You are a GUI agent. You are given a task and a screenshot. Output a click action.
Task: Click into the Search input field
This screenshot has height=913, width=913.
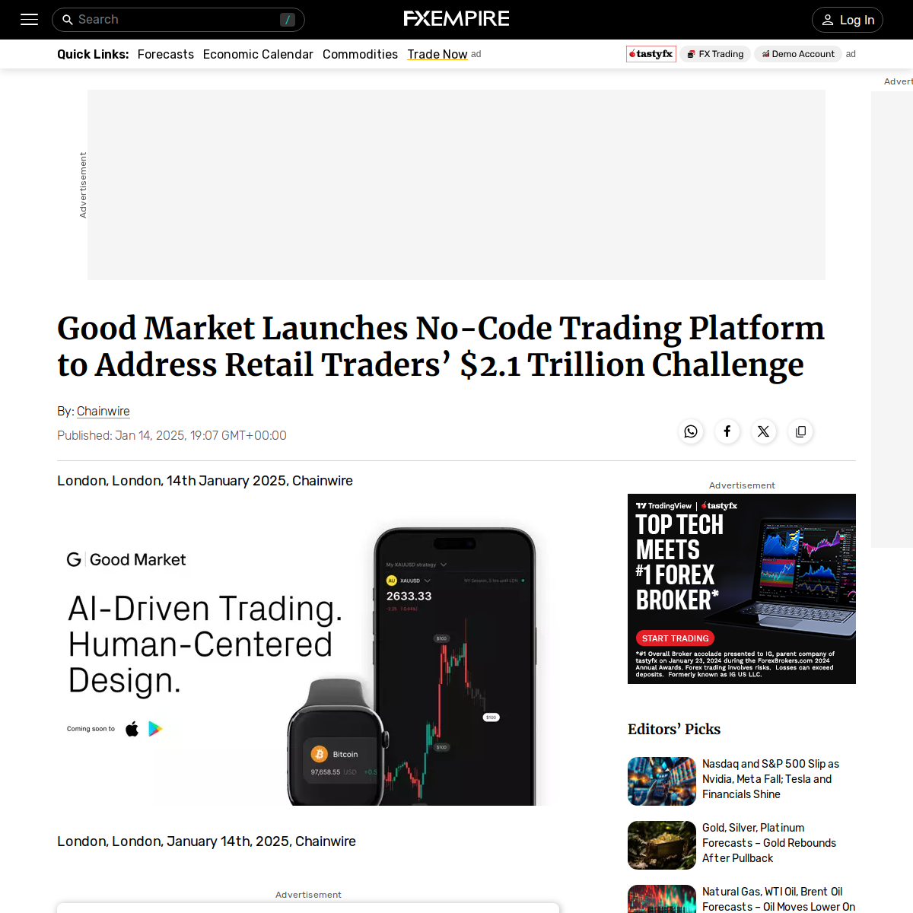(178, 20)
